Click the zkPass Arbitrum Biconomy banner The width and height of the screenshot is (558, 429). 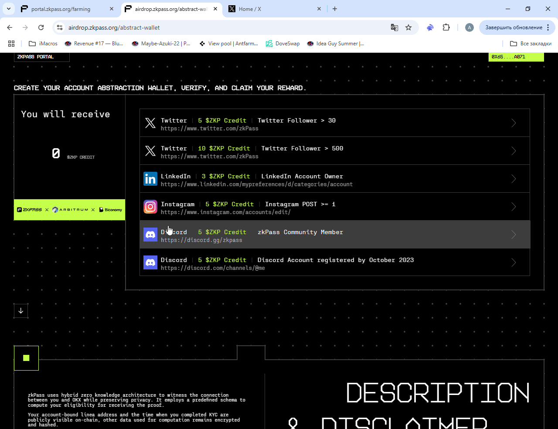pyautogui.click(x=69, y=210)
